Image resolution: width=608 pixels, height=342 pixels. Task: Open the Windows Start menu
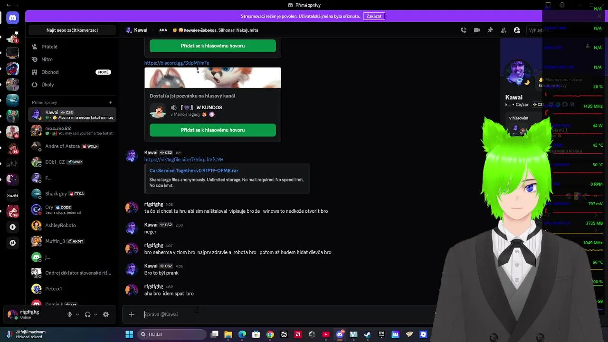pyautogui.click(x=129, y=334)
